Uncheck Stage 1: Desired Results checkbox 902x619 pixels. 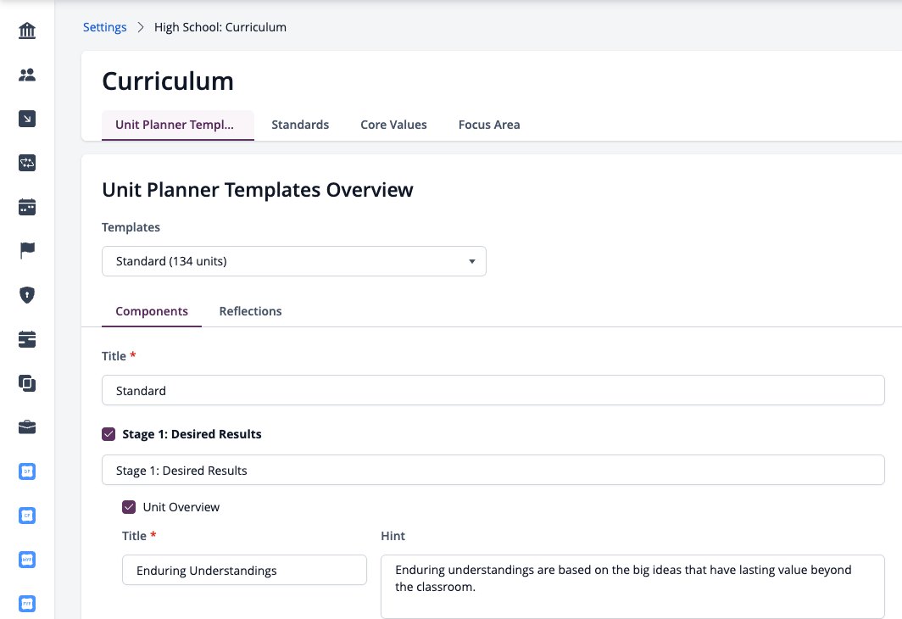click(x=109, y=434)
